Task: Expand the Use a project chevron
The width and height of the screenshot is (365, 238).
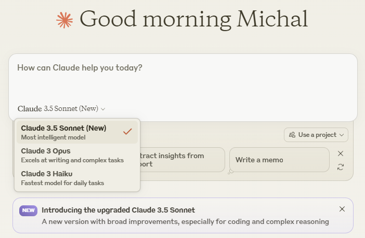Action: pyautogui.click(x=342, y=135)
